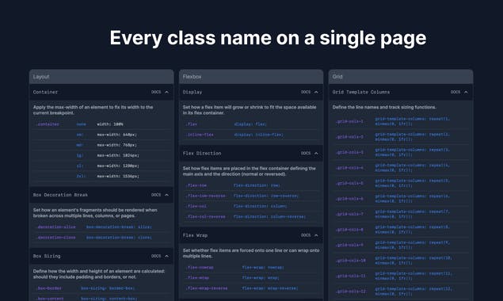This screenshot has width=503, height=301.
Task: Copy the .decoration-clone class name
Action: click(55, 238)
